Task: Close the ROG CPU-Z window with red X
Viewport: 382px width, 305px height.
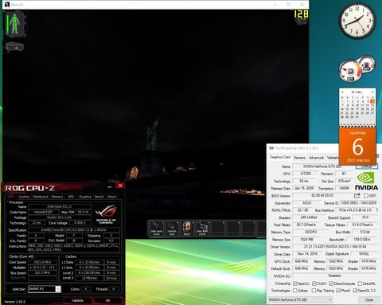Action: click(x=120, y=186)
